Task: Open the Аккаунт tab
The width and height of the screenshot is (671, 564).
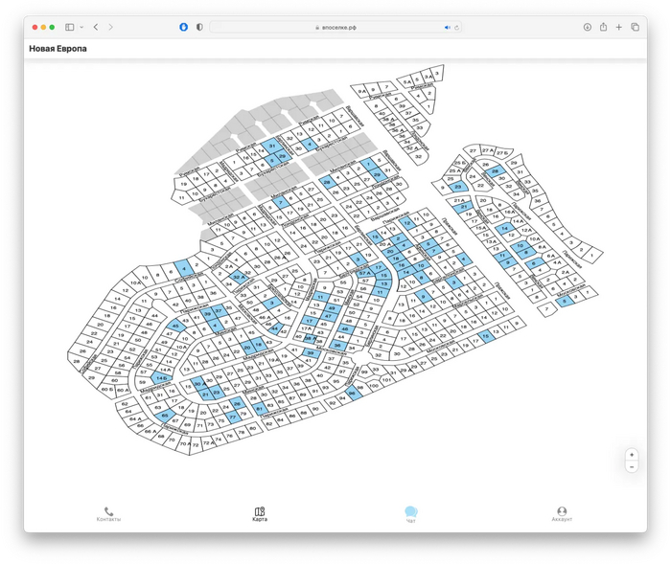Action: (x=562, y=514)
